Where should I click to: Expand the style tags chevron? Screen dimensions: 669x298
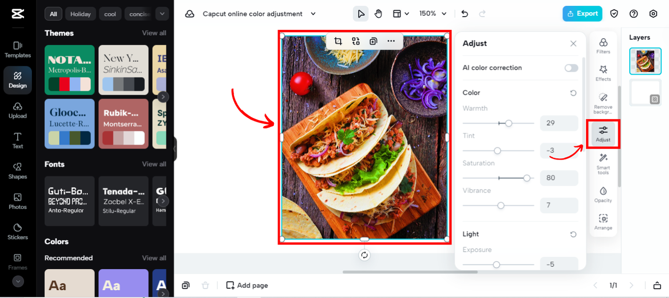(x=162, y=14)
